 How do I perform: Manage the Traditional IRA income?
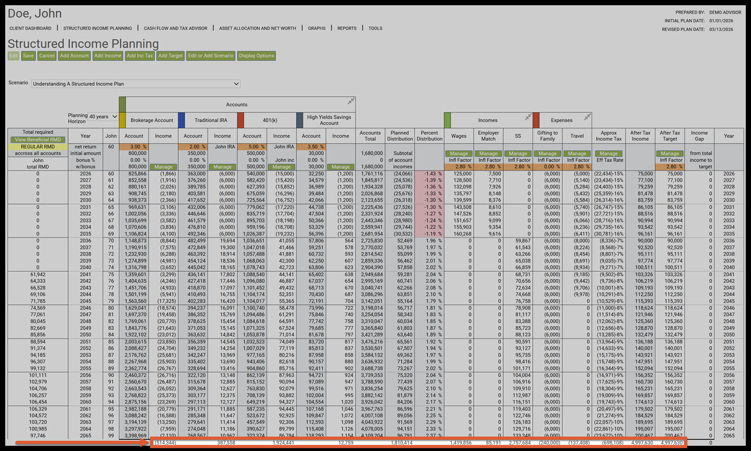[x=222, y=167]
